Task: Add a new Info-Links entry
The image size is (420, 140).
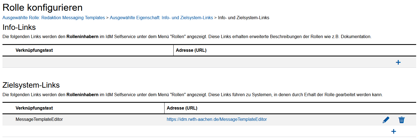Action: (398, 62)
